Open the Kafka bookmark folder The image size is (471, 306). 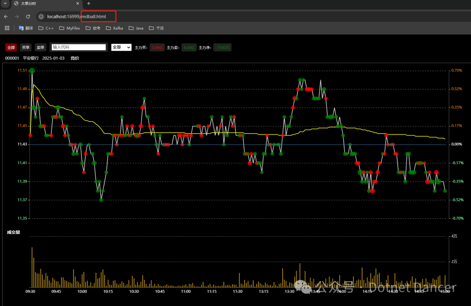[114, 28]
